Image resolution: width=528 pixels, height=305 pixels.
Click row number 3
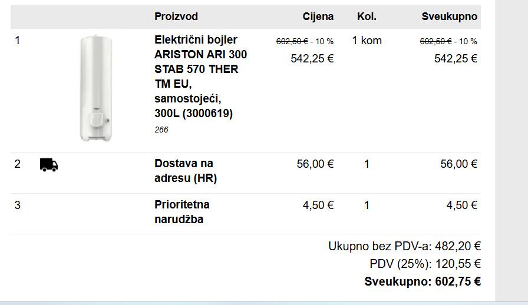(18, 205)
